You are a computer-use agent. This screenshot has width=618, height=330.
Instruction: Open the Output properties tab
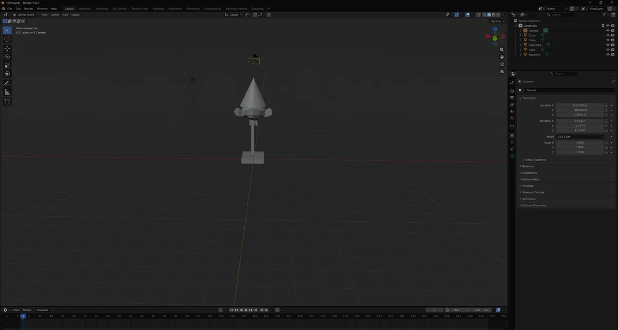[x=512, y=98]
